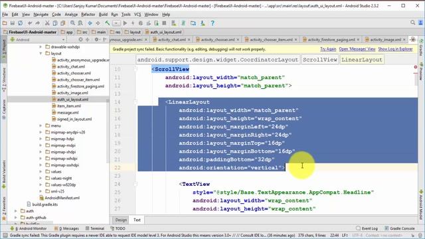
Task: Open the File menu
Action: [x=5, y=15]
